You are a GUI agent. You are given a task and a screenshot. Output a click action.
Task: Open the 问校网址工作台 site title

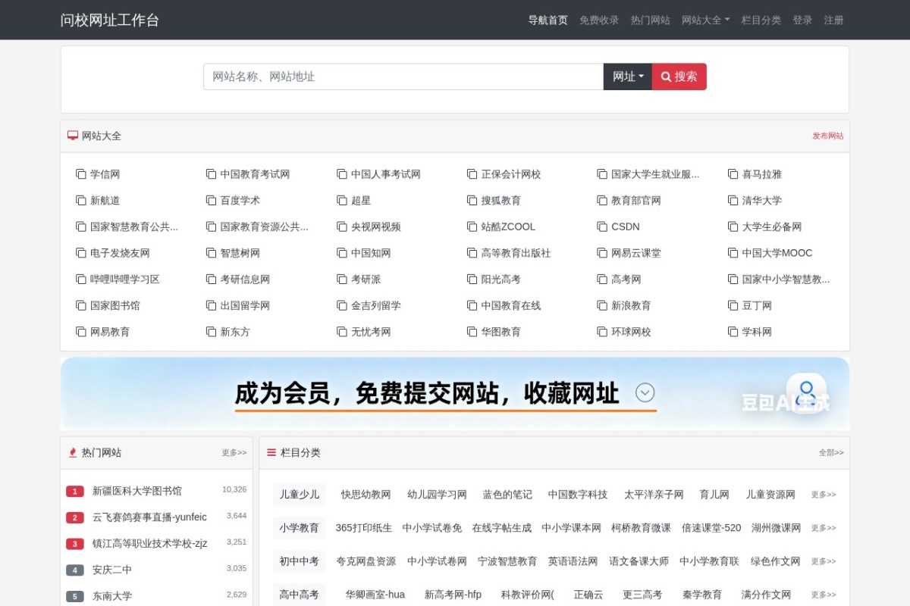tap(110, 20)
